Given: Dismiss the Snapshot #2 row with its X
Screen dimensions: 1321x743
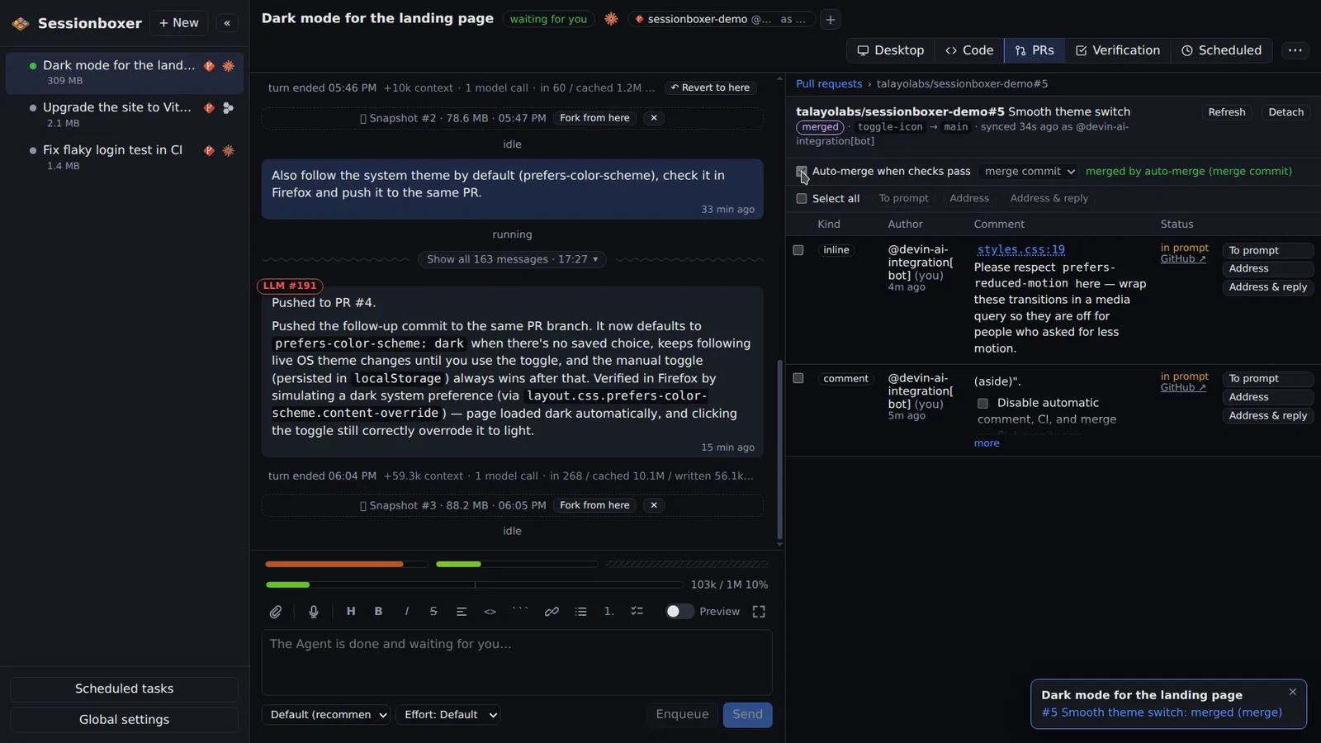Looking at the screenshot, I should [x=654, y=118].
